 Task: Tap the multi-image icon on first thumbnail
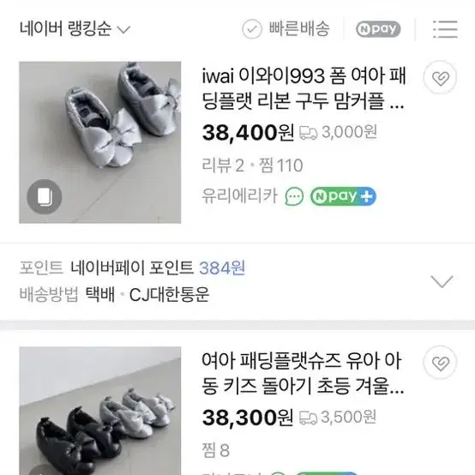tap(45, 196)
